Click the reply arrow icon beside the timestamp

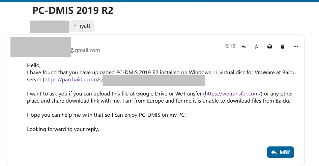[244, 47]
